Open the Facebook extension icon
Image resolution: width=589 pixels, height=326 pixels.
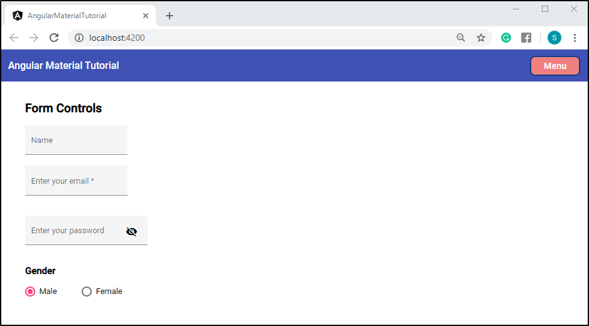[x=526, y=38]
